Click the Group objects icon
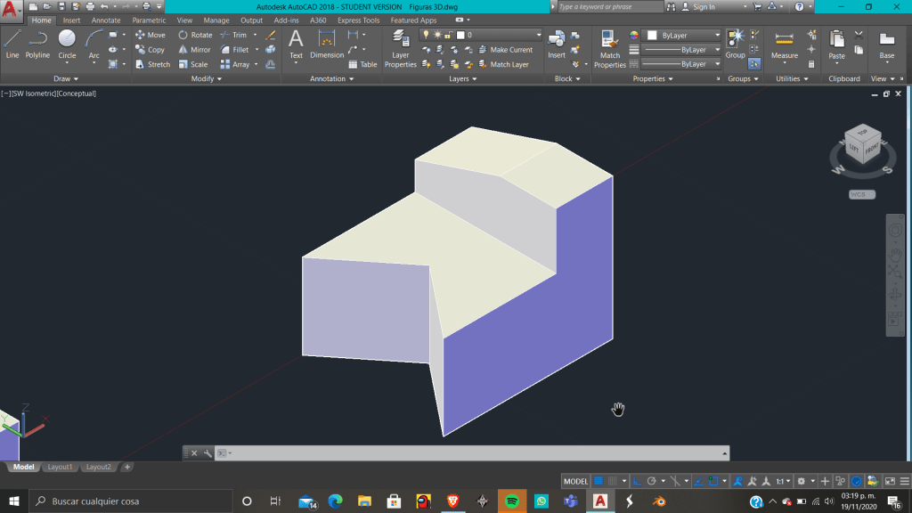 735,43
